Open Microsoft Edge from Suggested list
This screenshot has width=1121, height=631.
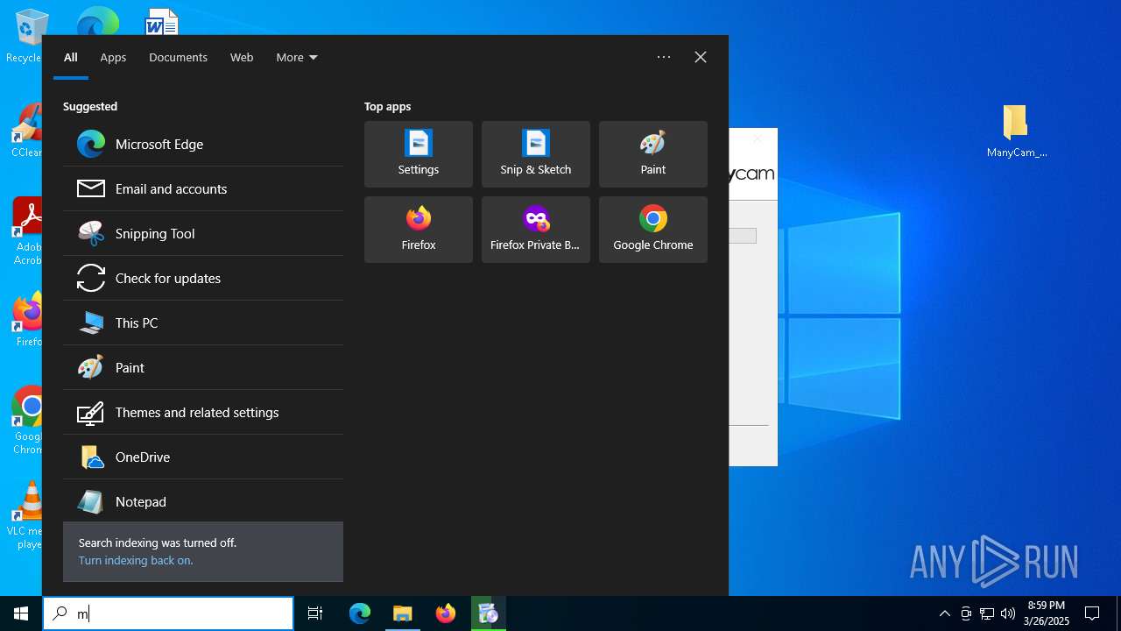pos(203,144)
